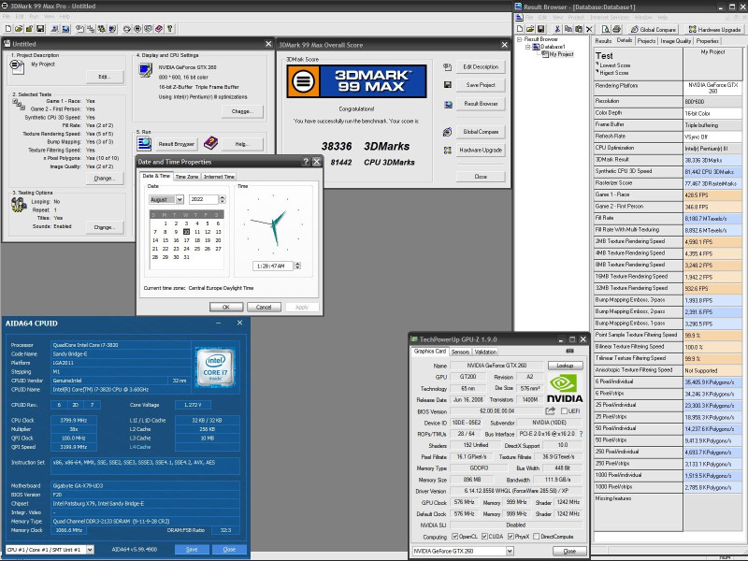Click the year 2022 spinner arrows

223,199
